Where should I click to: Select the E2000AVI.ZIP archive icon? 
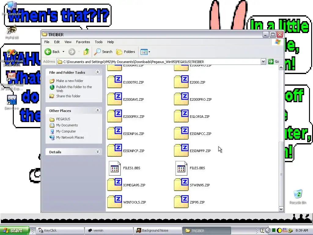115,99
